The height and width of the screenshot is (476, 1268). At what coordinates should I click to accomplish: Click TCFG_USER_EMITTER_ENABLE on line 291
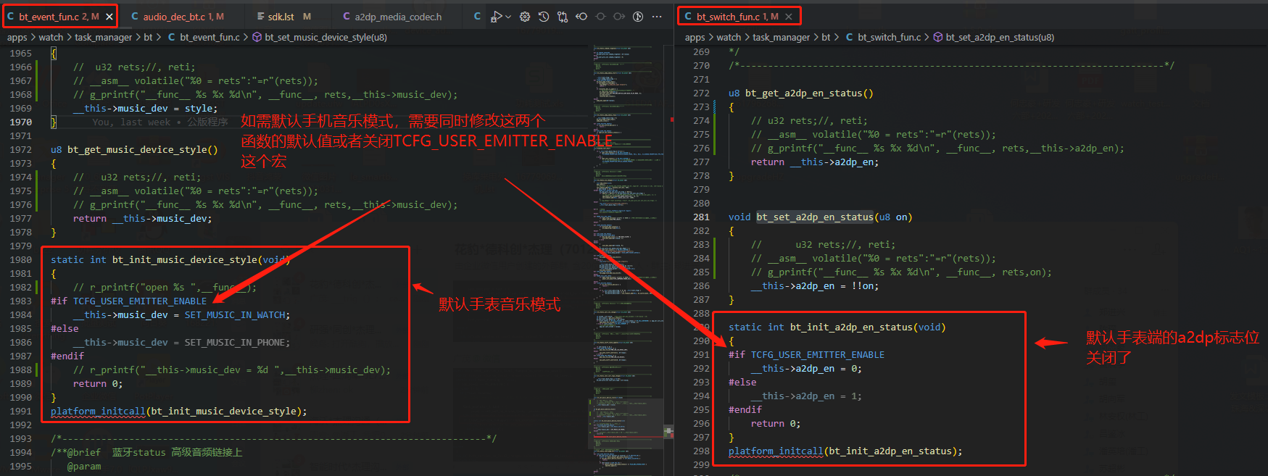pyautogui.click(x=818, y=355)
